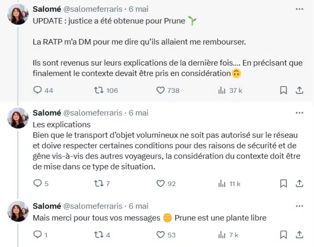
Task: Reply to the 'Les explications' tweet
Action: 38,183
